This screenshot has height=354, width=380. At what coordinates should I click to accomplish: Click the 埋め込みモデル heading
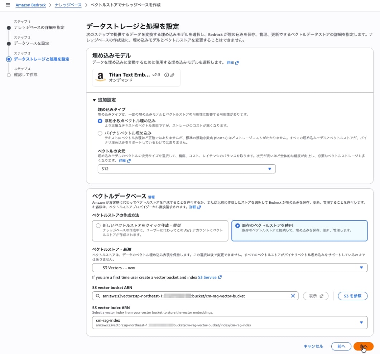(111, 55)
